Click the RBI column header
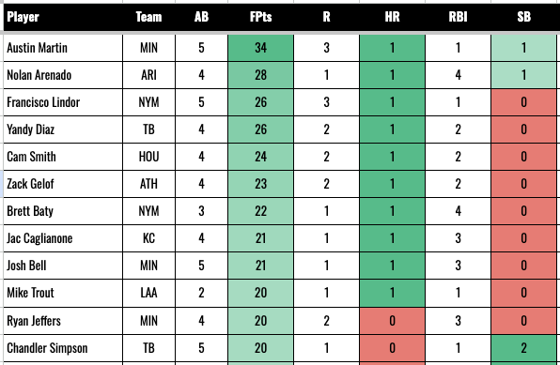 tap(458, 17)
